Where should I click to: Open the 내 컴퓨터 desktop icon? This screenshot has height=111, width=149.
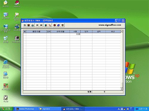click(x=6, y=16)
